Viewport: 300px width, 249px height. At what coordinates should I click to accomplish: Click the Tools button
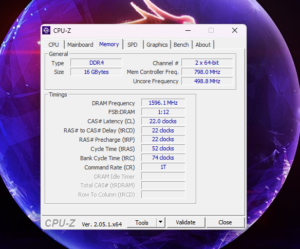(x=142, y=223)
